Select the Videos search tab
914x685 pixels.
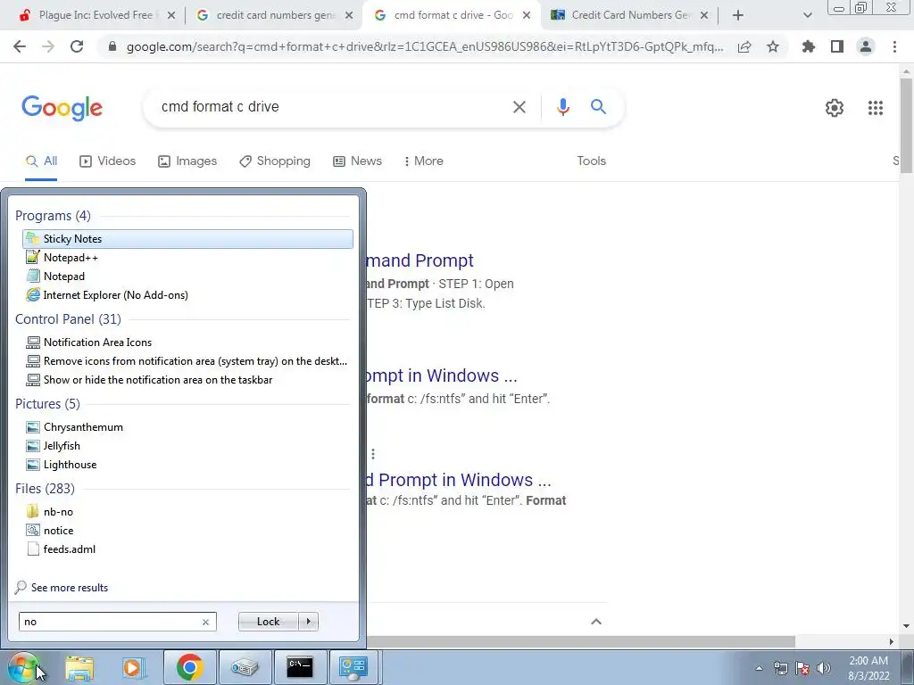[108, 161]
